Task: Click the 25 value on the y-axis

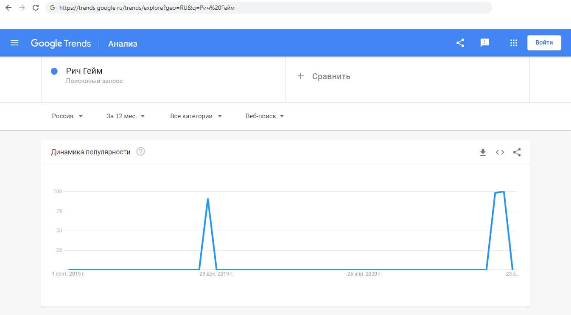Action: pyautogui.click(x=59, y=250)
